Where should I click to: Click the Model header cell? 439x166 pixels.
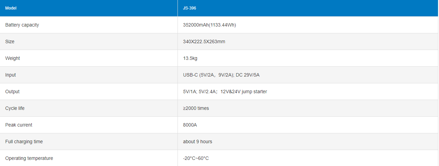pos(11,8)
